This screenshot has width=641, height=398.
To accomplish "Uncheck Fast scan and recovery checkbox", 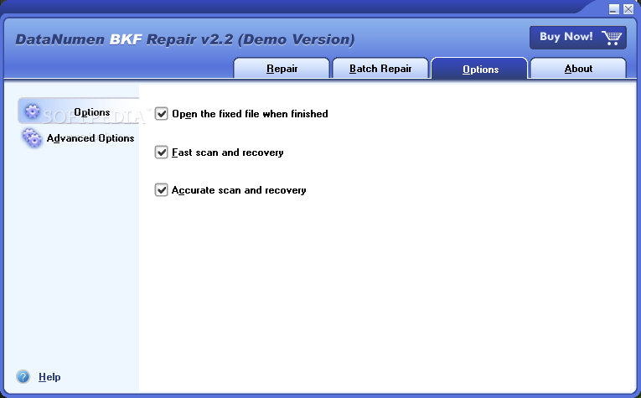I will pos(162,152).
